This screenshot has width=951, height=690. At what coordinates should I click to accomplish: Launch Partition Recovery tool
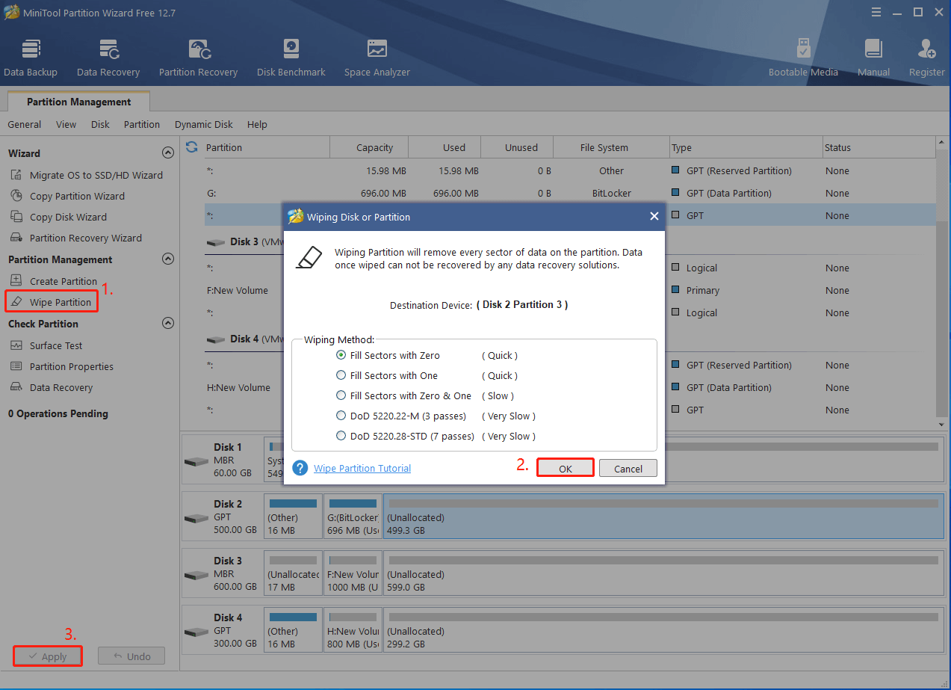pos(198,58)
